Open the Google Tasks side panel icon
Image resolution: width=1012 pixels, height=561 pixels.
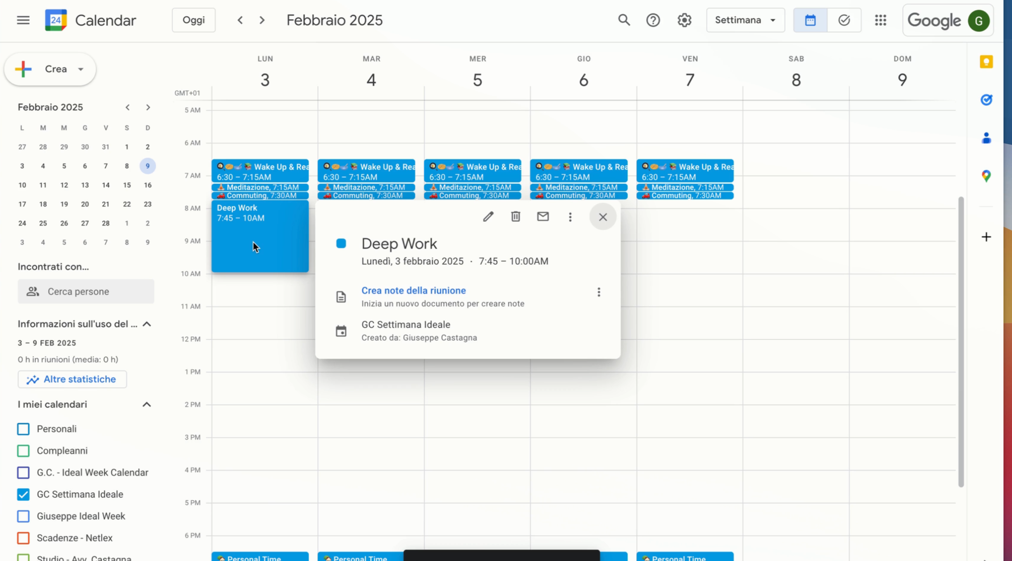point(986,100)
